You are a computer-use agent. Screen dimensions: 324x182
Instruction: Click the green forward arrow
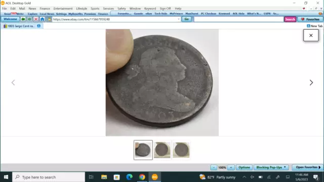click(x=29, y=19)
